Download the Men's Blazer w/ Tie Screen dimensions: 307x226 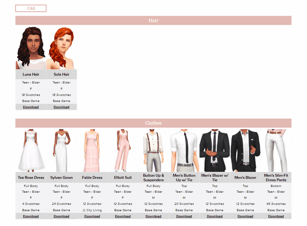(x=215, y=216)
